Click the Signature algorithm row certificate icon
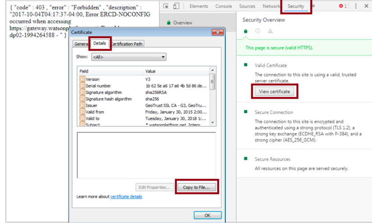372x223 pixels. coord(82,92)
